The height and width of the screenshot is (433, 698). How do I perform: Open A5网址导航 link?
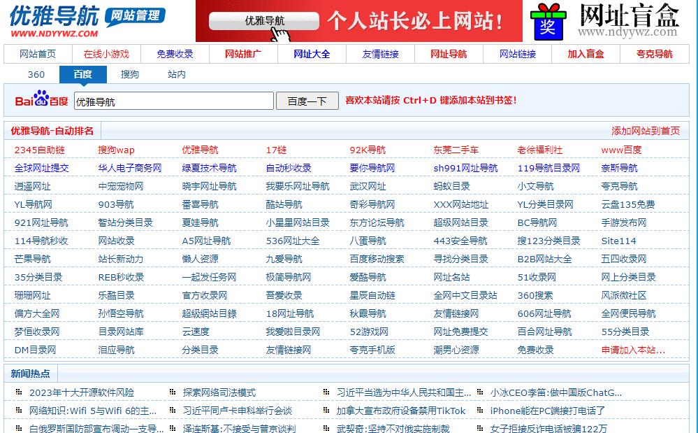click(206, 241)
